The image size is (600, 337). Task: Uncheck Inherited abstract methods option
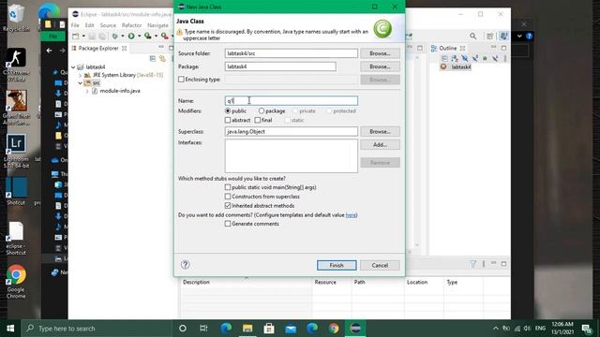point(228,206)
